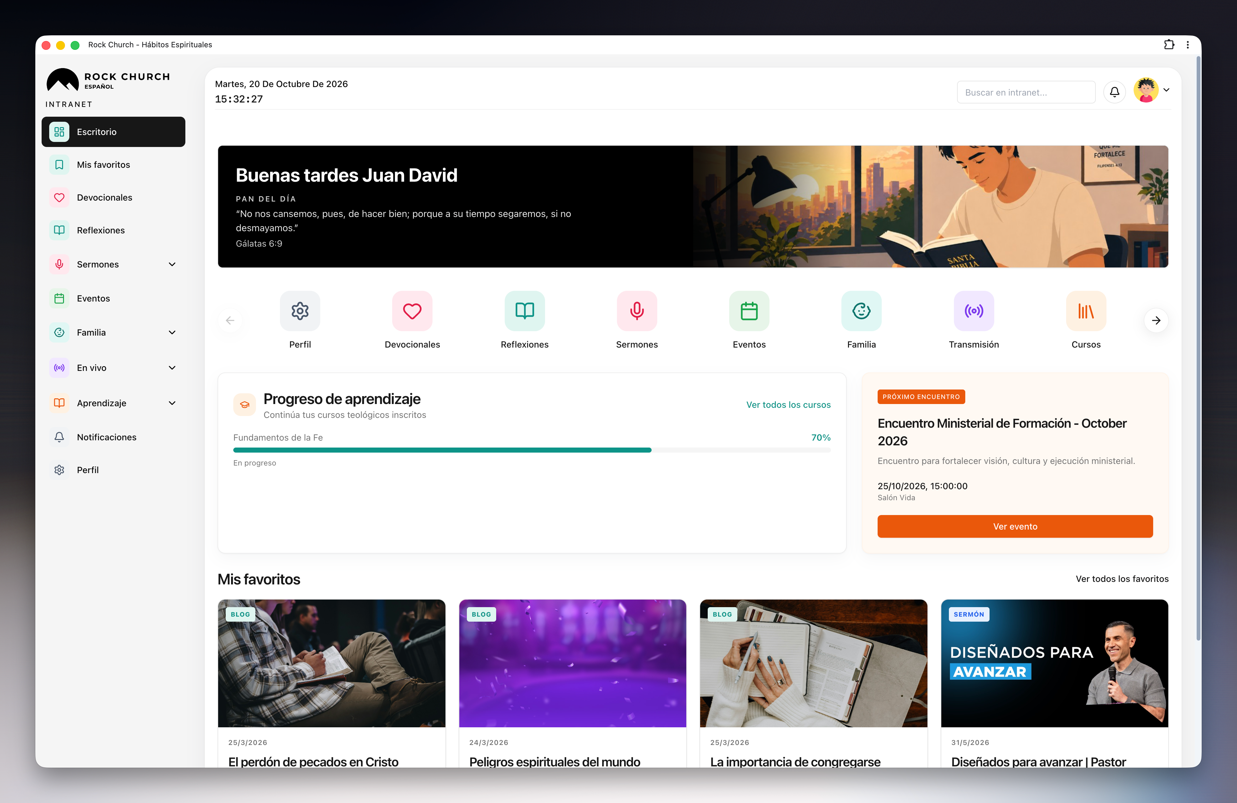This screenshot has height=803, width=1237.
Task: Open the Peligros espirituales del mundo thumbnail
Action: pyautogui.click(x=572, y=663)
